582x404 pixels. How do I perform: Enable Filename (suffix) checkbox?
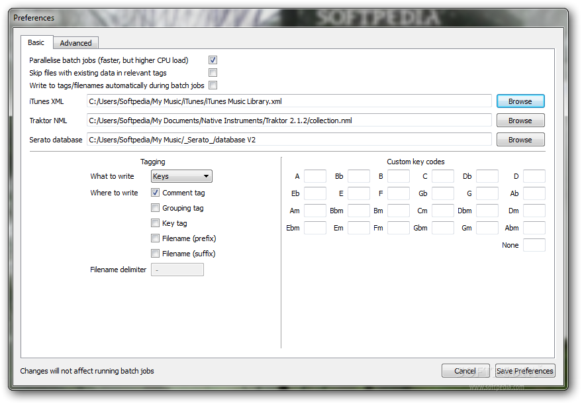[155, 253]
